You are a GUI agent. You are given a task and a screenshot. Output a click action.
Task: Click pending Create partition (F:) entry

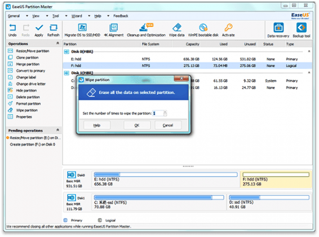[33, 144]
